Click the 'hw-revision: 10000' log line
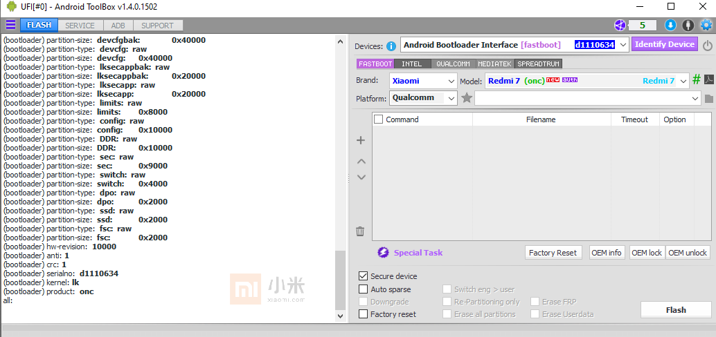The width and height of the screenshot is (716, 337). click(x=60, y=247)
